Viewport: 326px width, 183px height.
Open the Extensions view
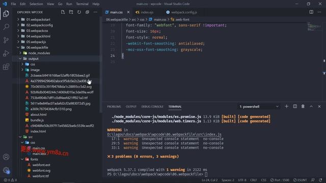(x=6, y=67)
